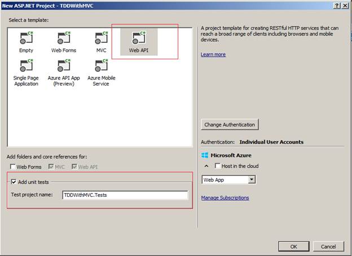352x256 pixels.
Task: Enable the Host in the cloud checkbox
Action: tap(217, 166)
